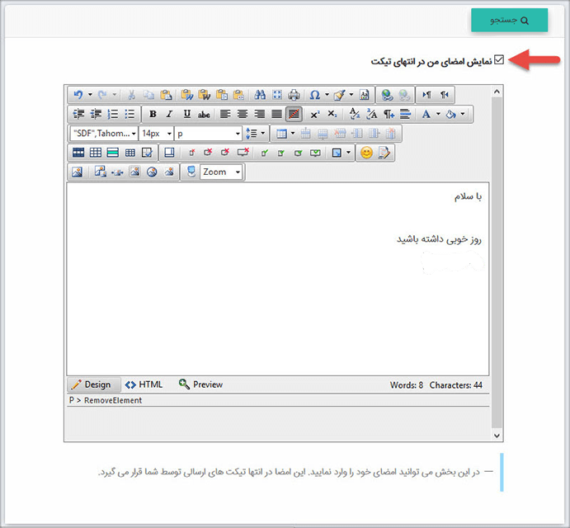Viewport: 570px width, 528px height.
Task: Click the foreground color A icon
Action: click(426, 114)
